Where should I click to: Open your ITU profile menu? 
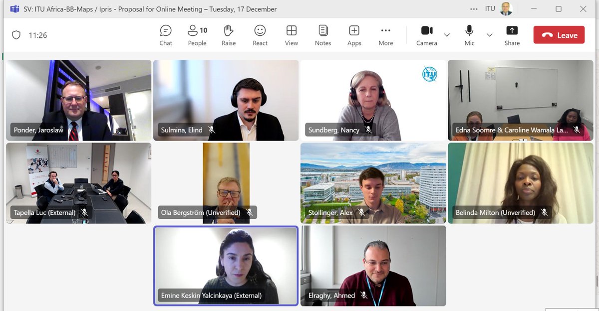[506, 8]
